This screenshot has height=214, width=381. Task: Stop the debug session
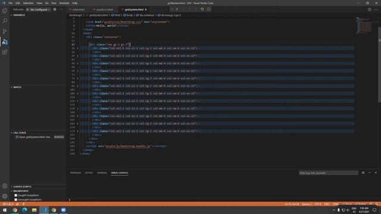point(208,10)
